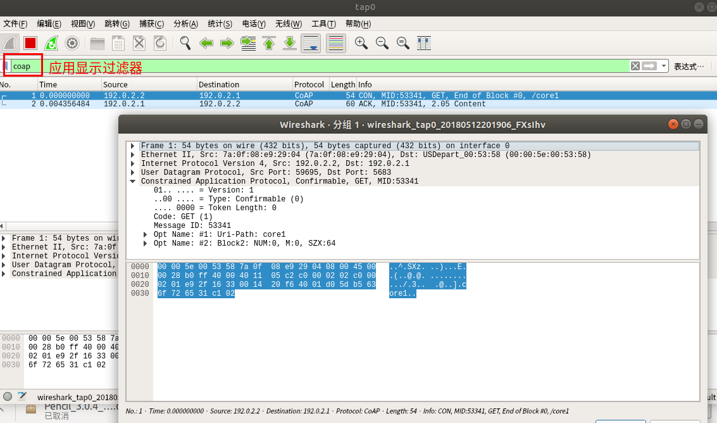
Task: Go forward with right green arrow
Action: [x=227, y=43]
